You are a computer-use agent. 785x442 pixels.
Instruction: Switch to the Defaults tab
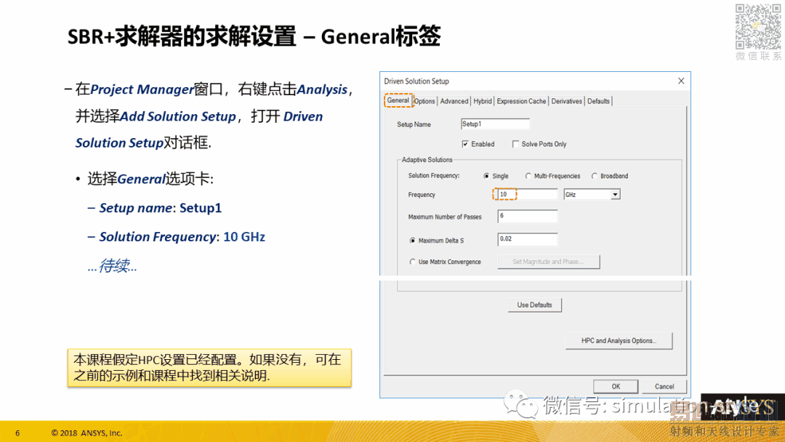click(598, 101)
